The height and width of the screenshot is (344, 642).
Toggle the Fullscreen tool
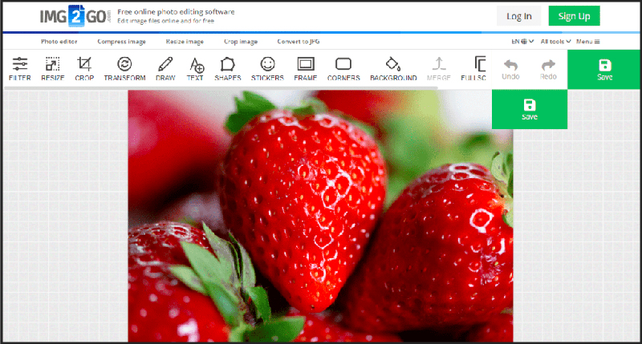coord(473,69)
